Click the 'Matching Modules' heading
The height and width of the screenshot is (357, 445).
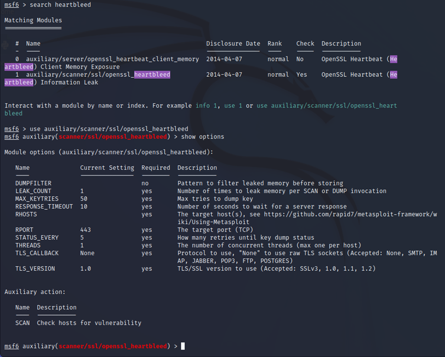coord(33,20)
